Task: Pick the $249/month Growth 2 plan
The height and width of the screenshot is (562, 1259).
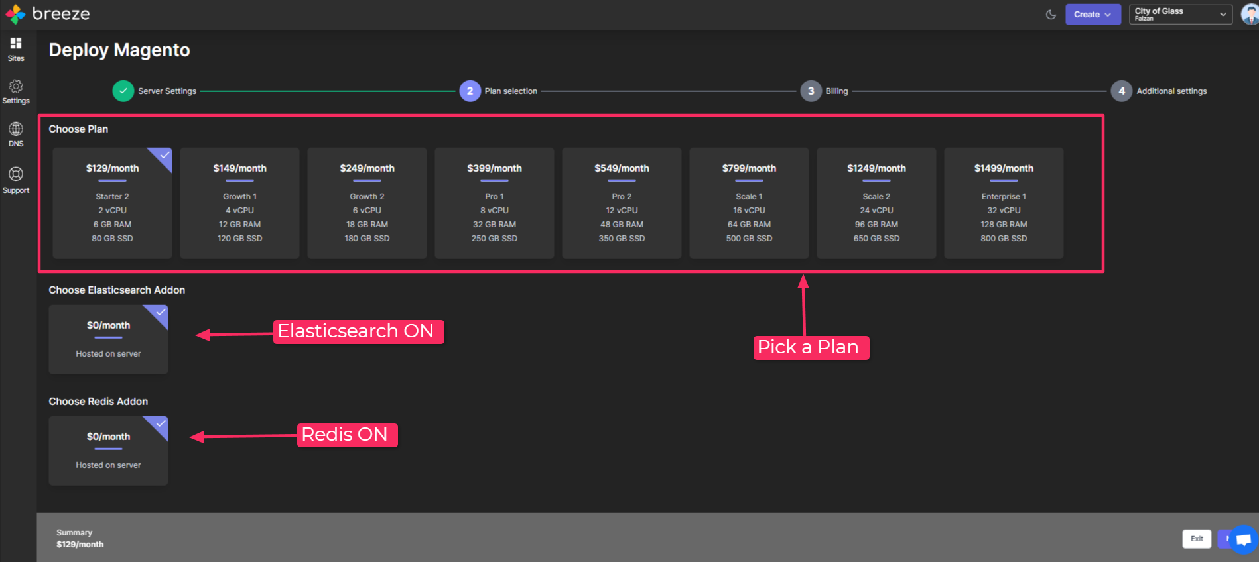Action: tap(367, 203)
